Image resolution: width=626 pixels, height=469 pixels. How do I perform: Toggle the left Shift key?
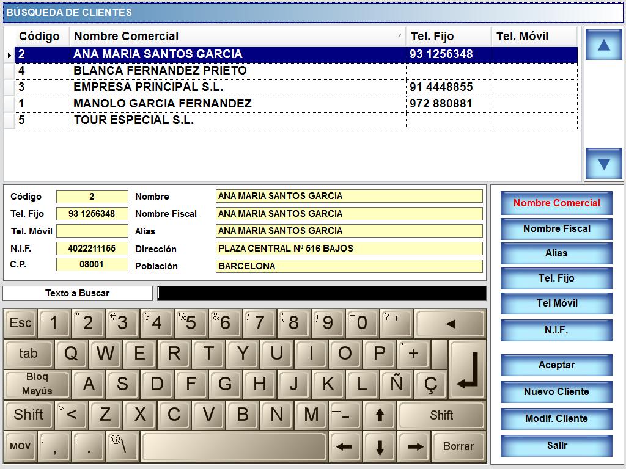coord(29,415)
